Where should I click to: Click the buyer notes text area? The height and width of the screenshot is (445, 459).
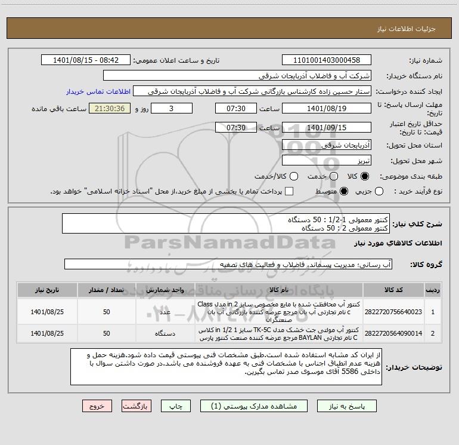(226, 367)
